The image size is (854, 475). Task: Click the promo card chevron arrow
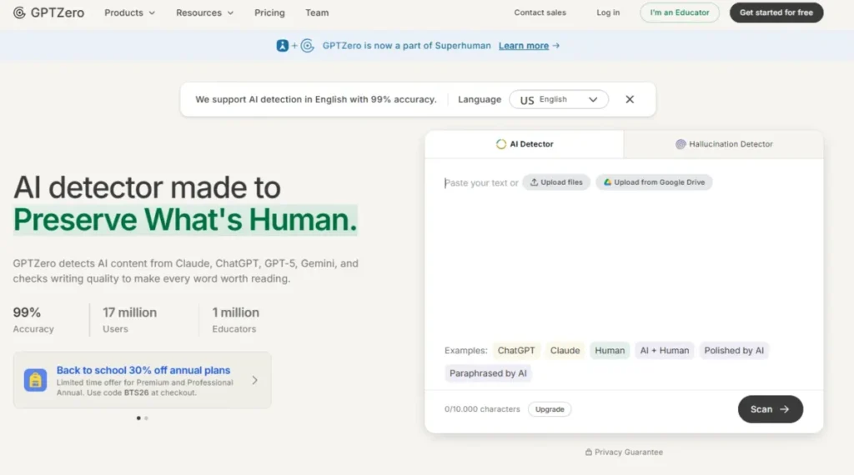click(x=254, y=380)
